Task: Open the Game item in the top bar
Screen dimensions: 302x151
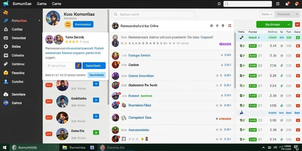Action: 56,4
